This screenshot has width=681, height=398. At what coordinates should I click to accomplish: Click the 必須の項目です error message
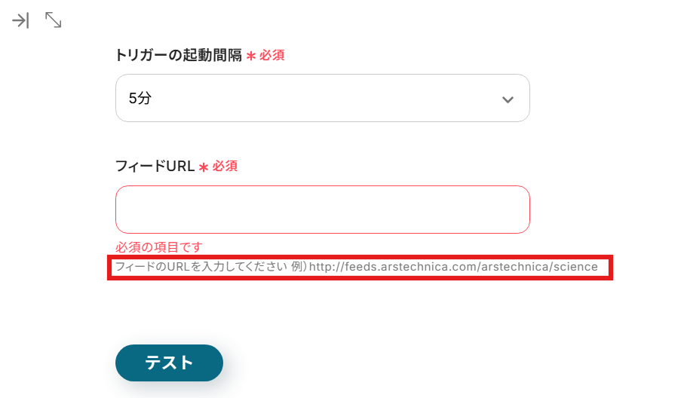pyautogui.click(x=159, y=247)
